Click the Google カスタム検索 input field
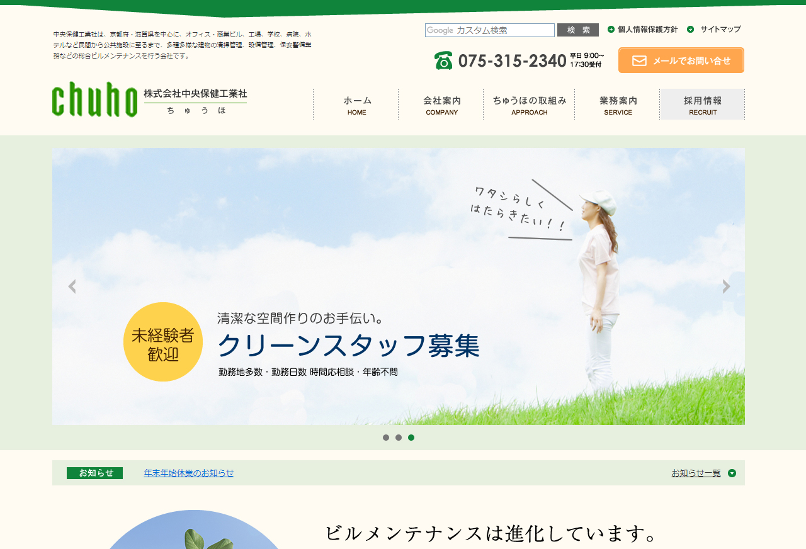Viewport: 806px width, 549px height. [490, 30]
